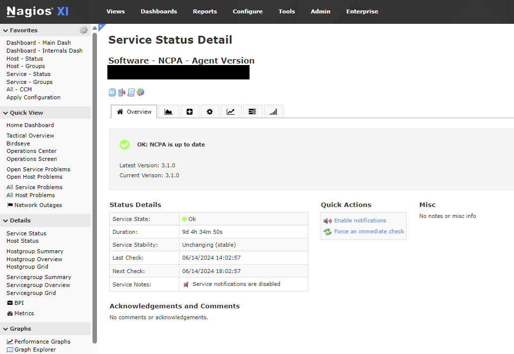Open the signal bars tab icon

[273, 112]
